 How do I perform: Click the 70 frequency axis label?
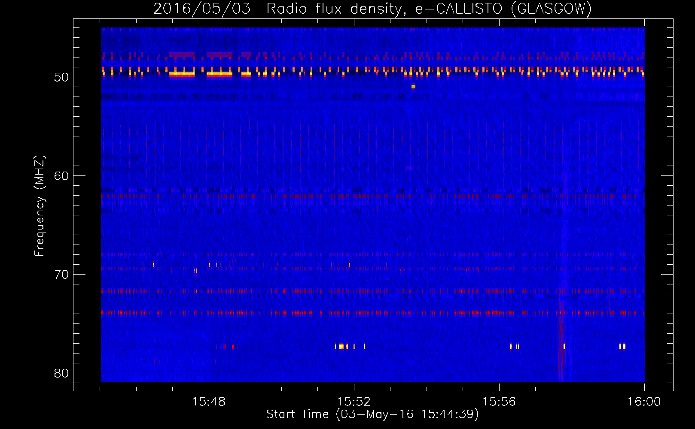coord(61,274)
